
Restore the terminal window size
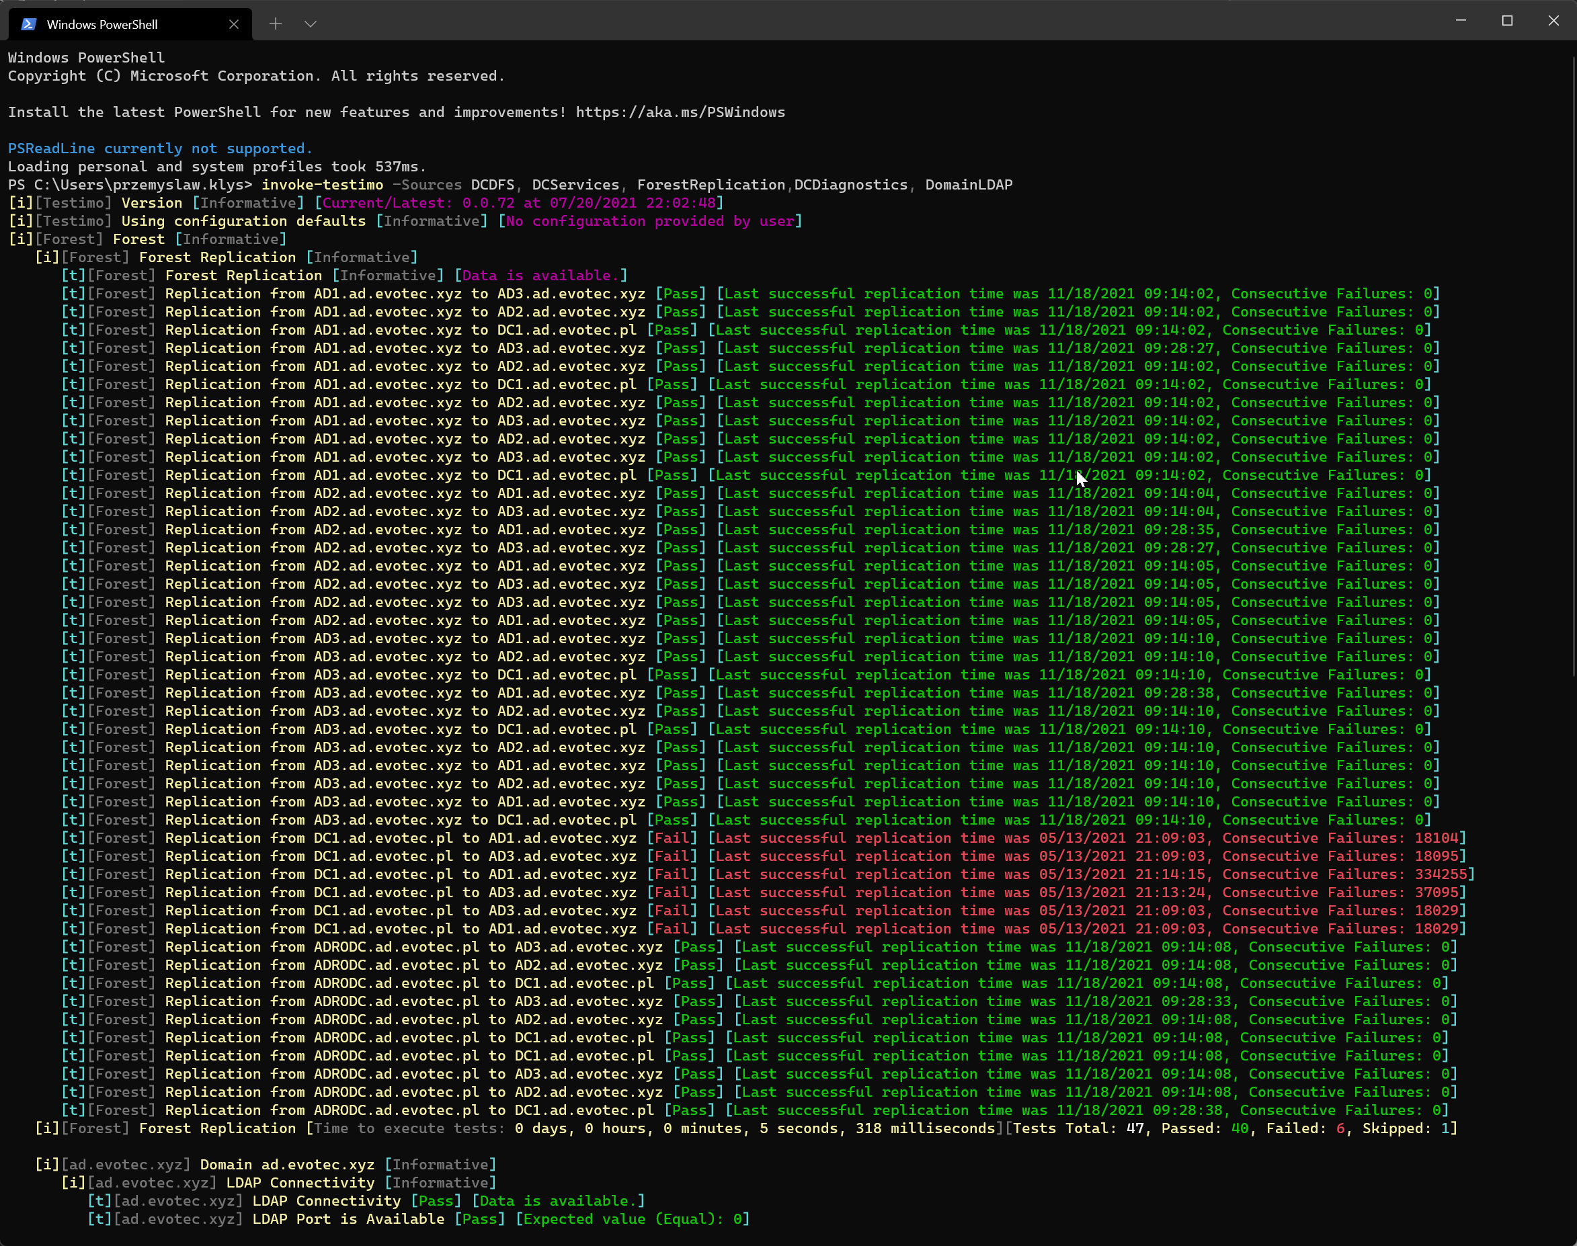coord(1506,20)
